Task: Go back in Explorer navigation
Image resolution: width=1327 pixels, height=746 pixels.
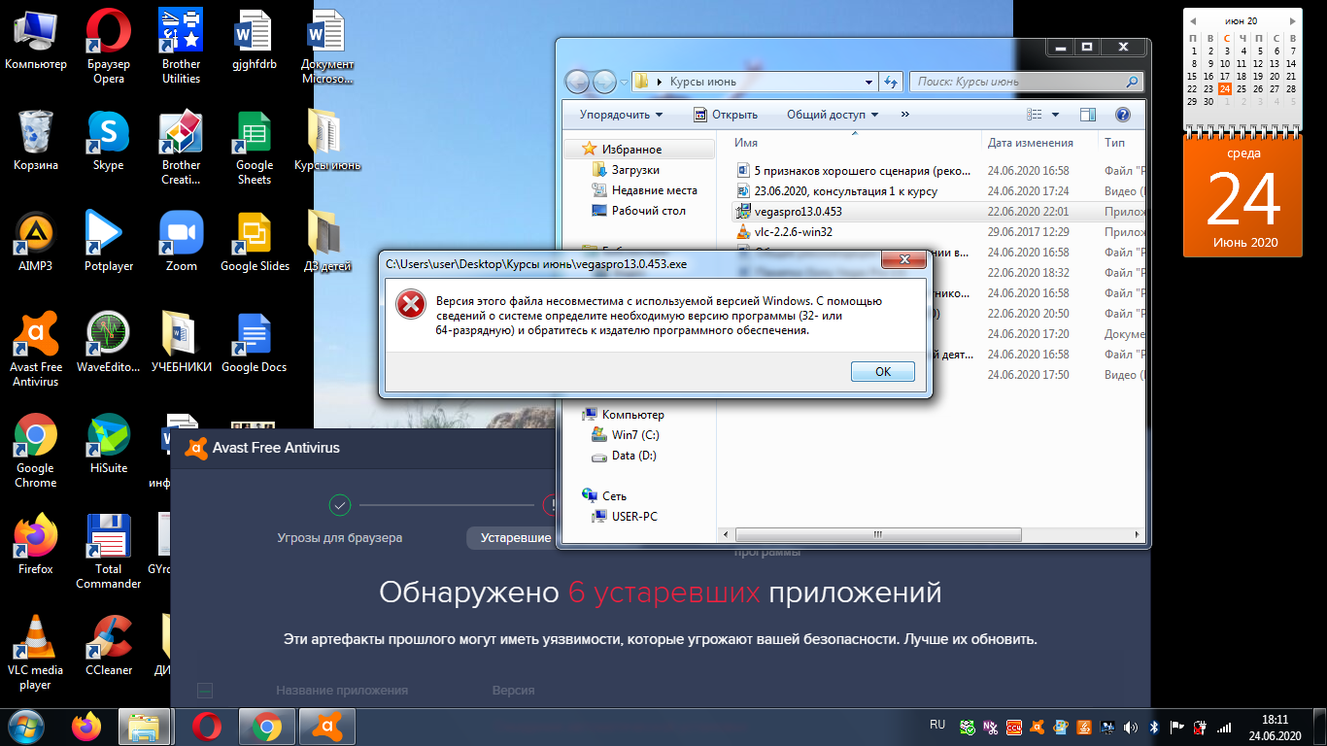Action: point(577,82)
